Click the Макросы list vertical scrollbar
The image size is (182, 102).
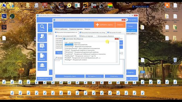pyautogui.click(x=117, y=52)
